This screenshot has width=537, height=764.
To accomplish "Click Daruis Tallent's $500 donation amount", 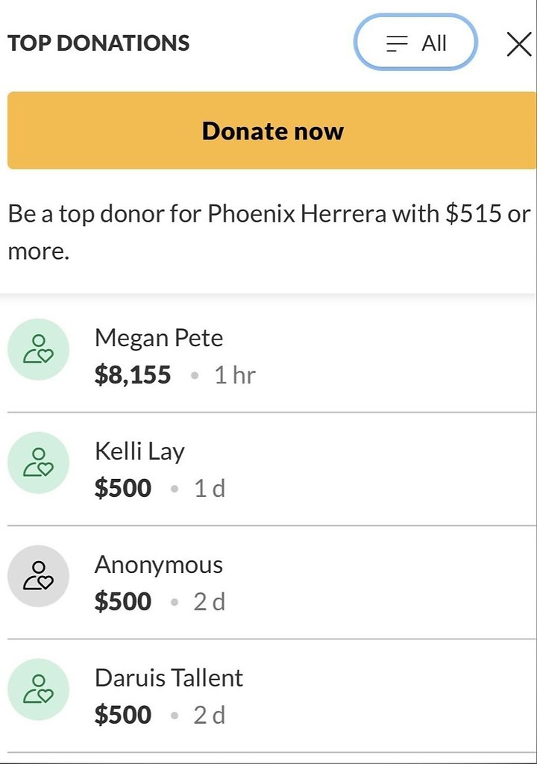I will point(123,715).
